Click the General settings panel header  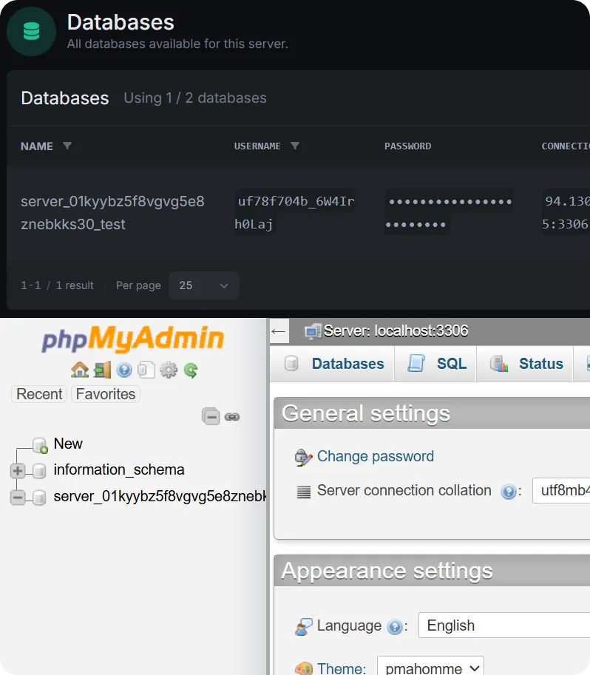pyautogui.click(x=432, y=413)
